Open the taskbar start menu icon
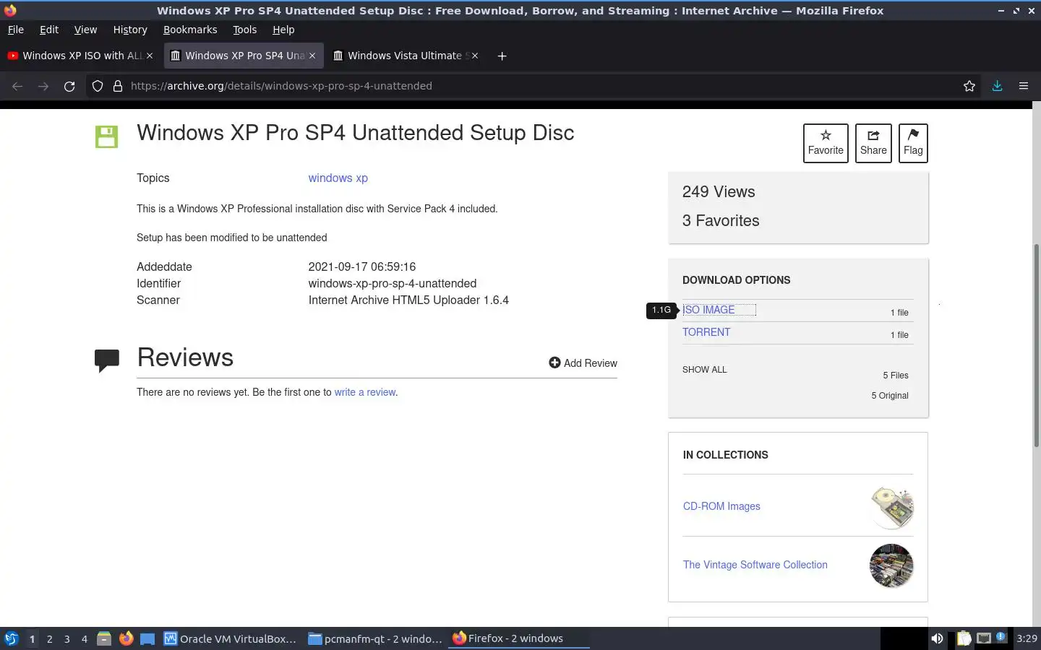This screenshot has height=650, width=1041. tap(12, 638)
